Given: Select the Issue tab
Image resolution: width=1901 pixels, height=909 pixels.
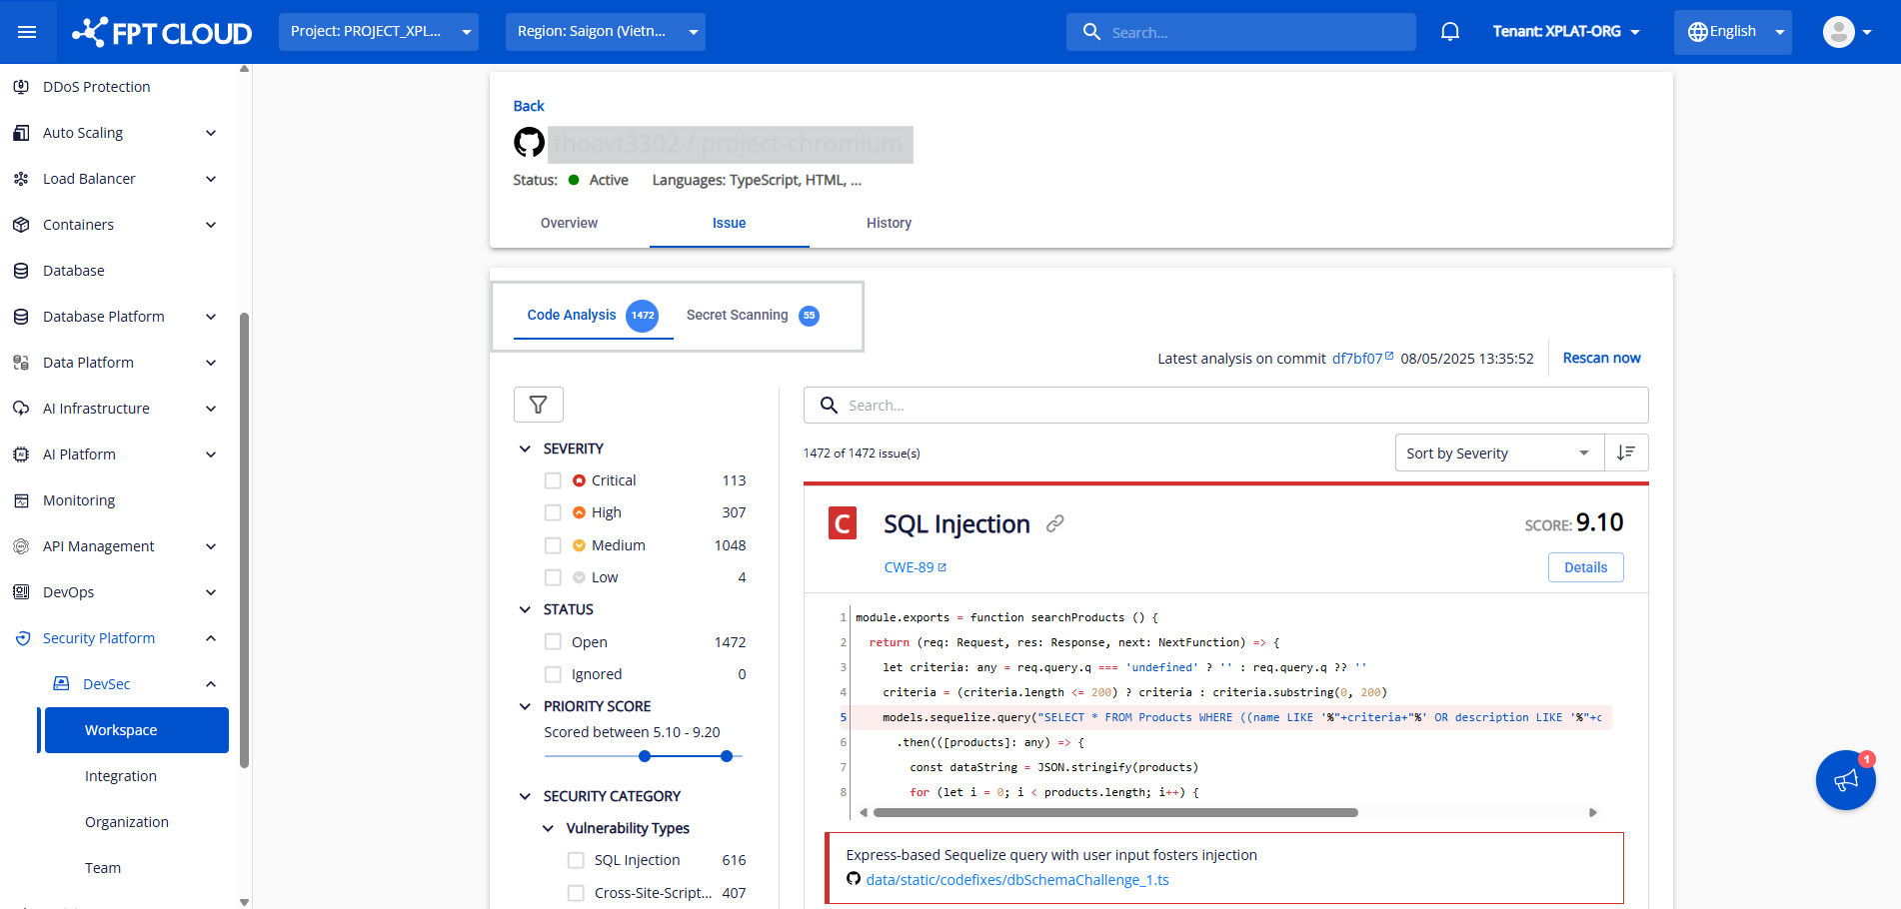Looking at the screenshot, I should [729, 223].
